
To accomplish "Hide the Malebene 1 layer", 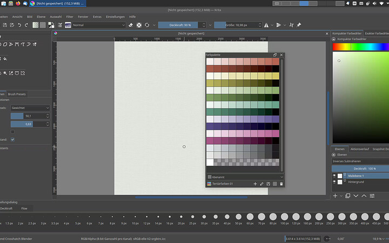I will tap(334, 176).
